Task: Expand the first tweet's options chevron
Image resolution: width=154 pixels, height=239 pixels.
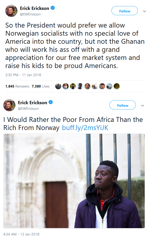Action: coord(144,11)
